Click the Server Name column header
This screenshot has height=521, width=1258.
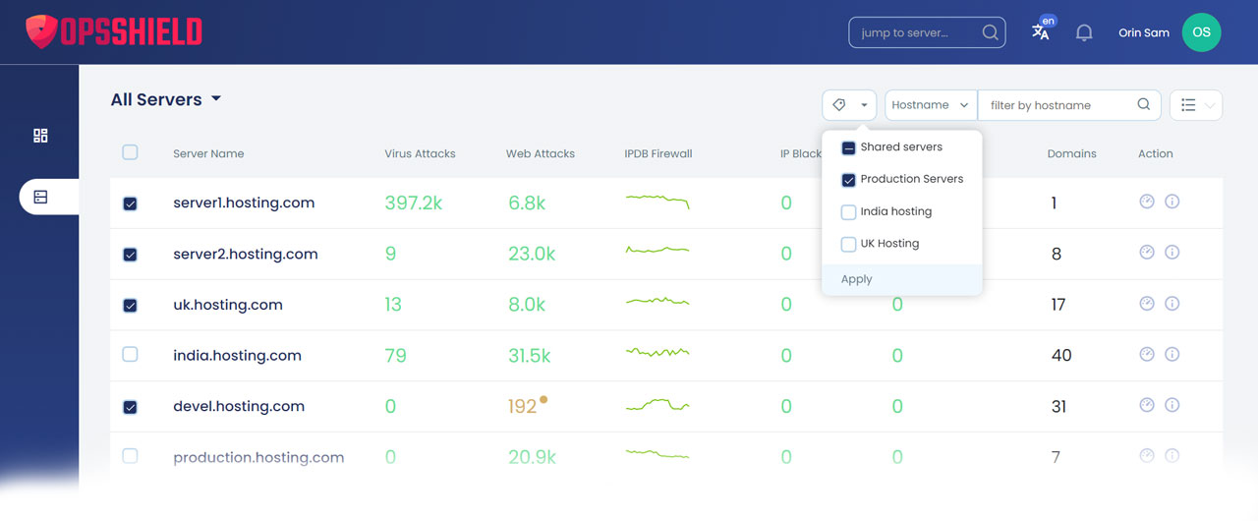click(208, 153)
